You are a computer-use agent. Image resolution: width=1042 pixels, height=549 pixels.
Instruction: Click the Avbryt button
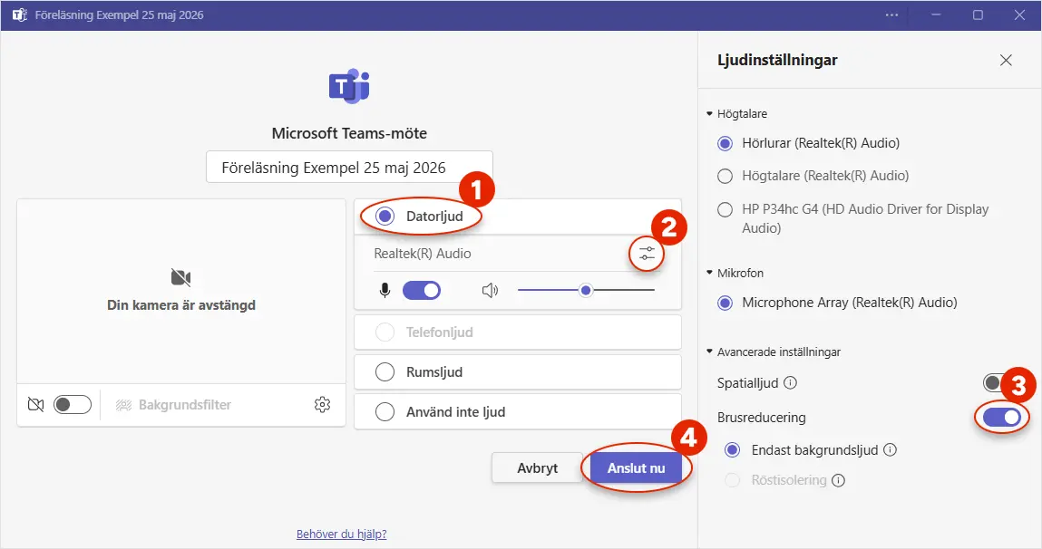(x=537, y=468)
